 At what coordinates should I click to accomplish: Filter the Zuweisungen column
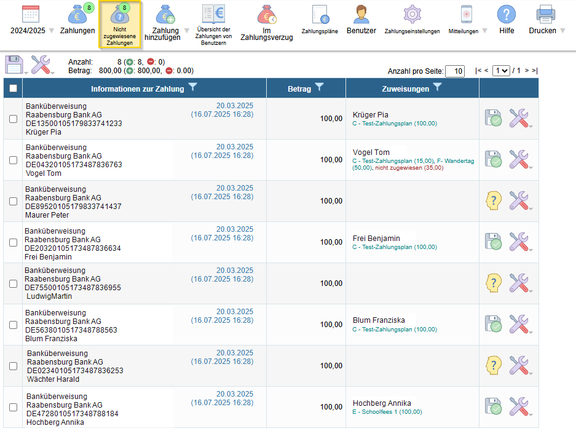point(437,87)
